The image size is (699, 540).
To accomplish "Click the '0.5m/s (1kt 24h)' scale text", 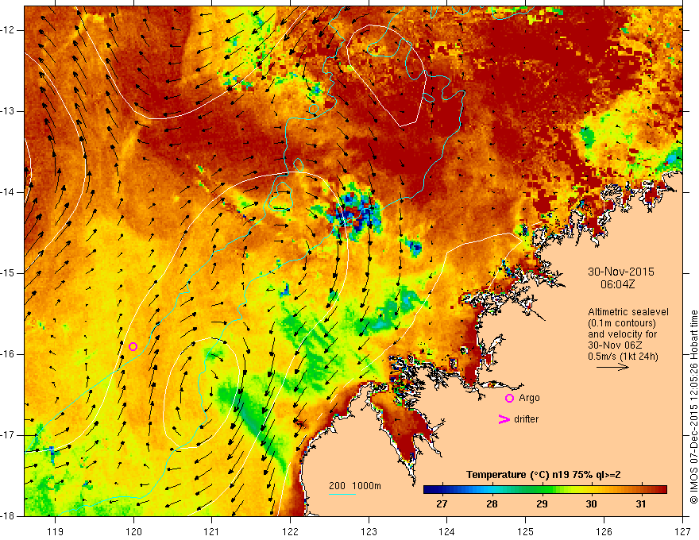I will click(x=623, y=357).
